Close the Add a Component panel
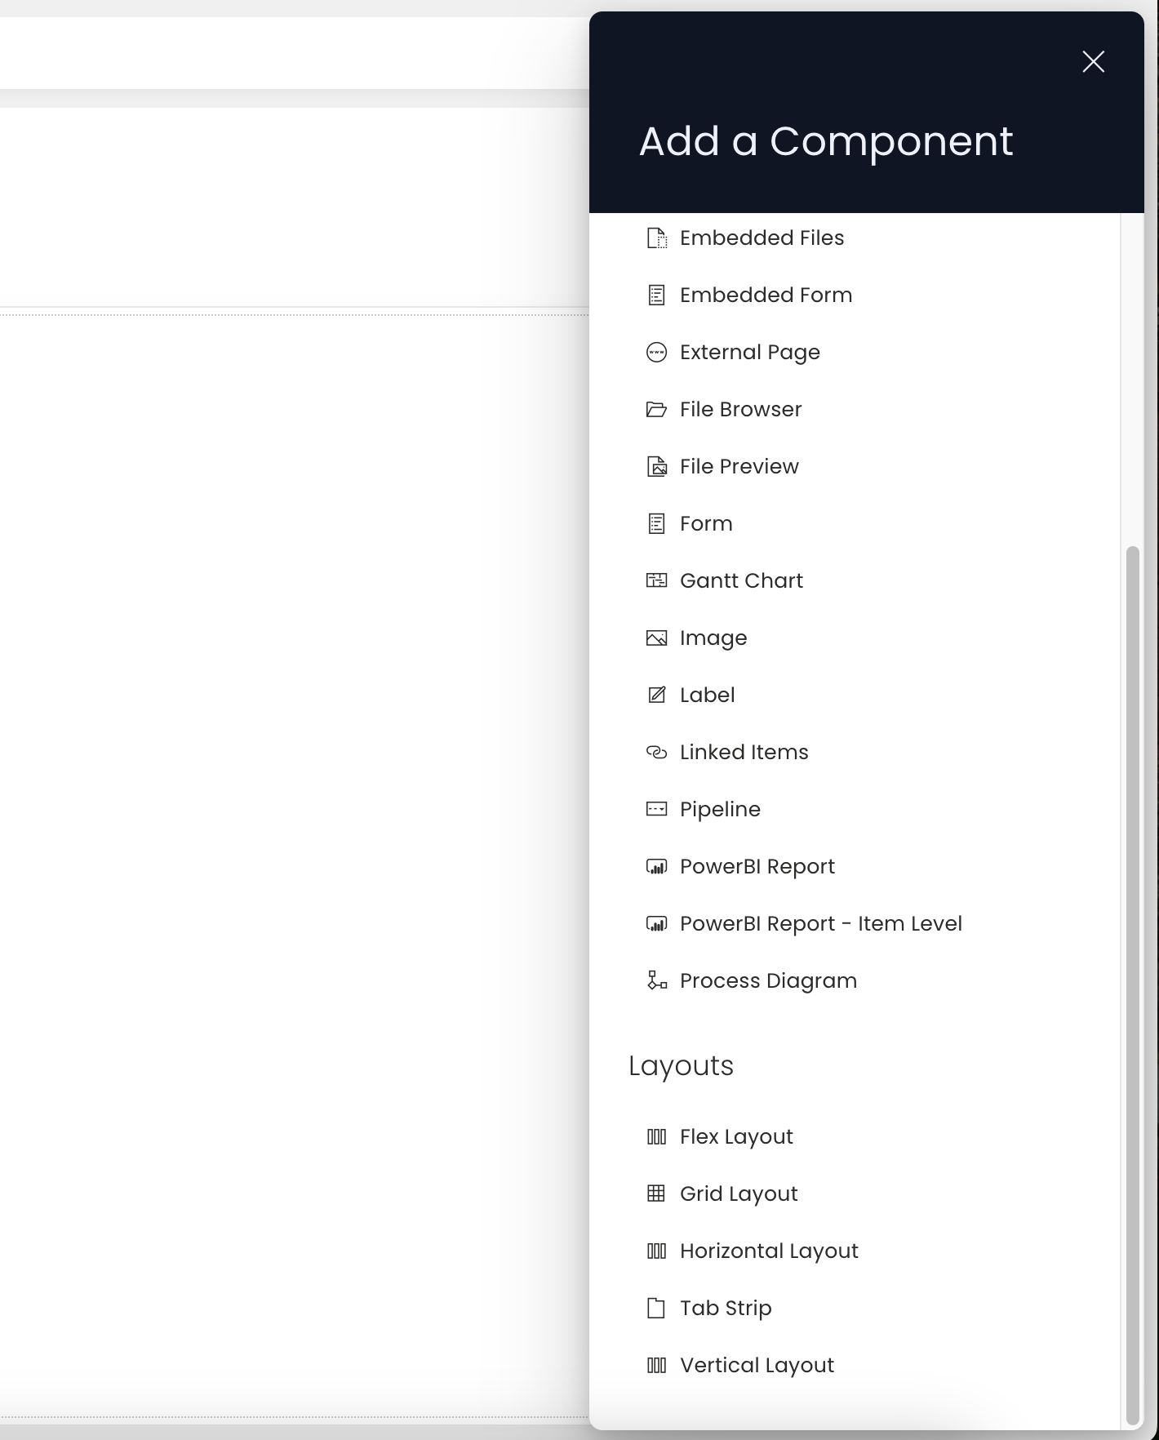 point(1093,61)
